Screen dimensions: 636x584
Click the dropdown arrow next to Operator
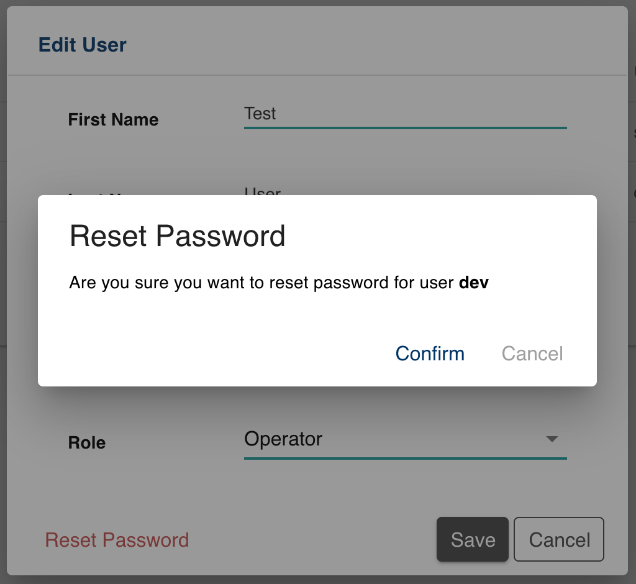(x=552, y=439)
